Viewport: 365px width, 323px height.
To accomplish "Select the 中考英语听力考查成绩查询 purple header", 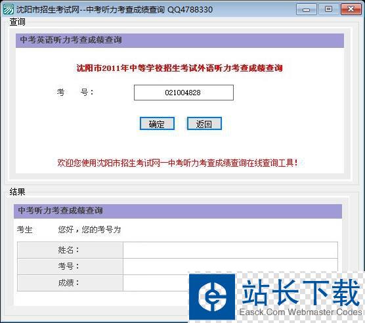I will point(180,41).
